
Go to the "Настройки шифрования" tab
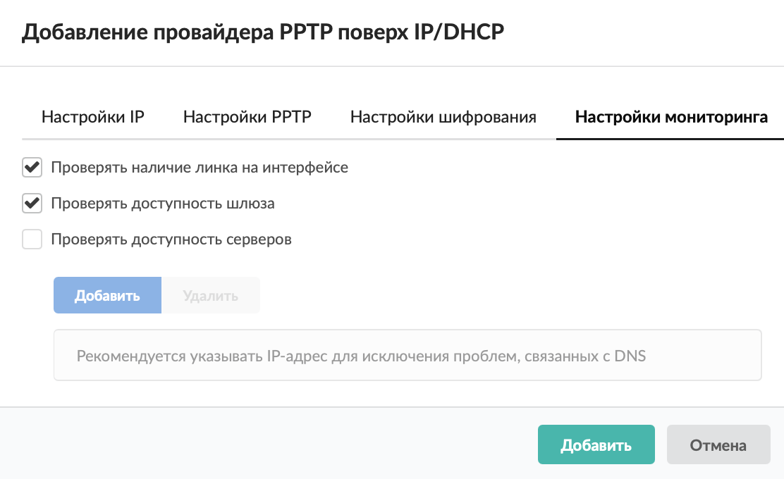[443, 117]
